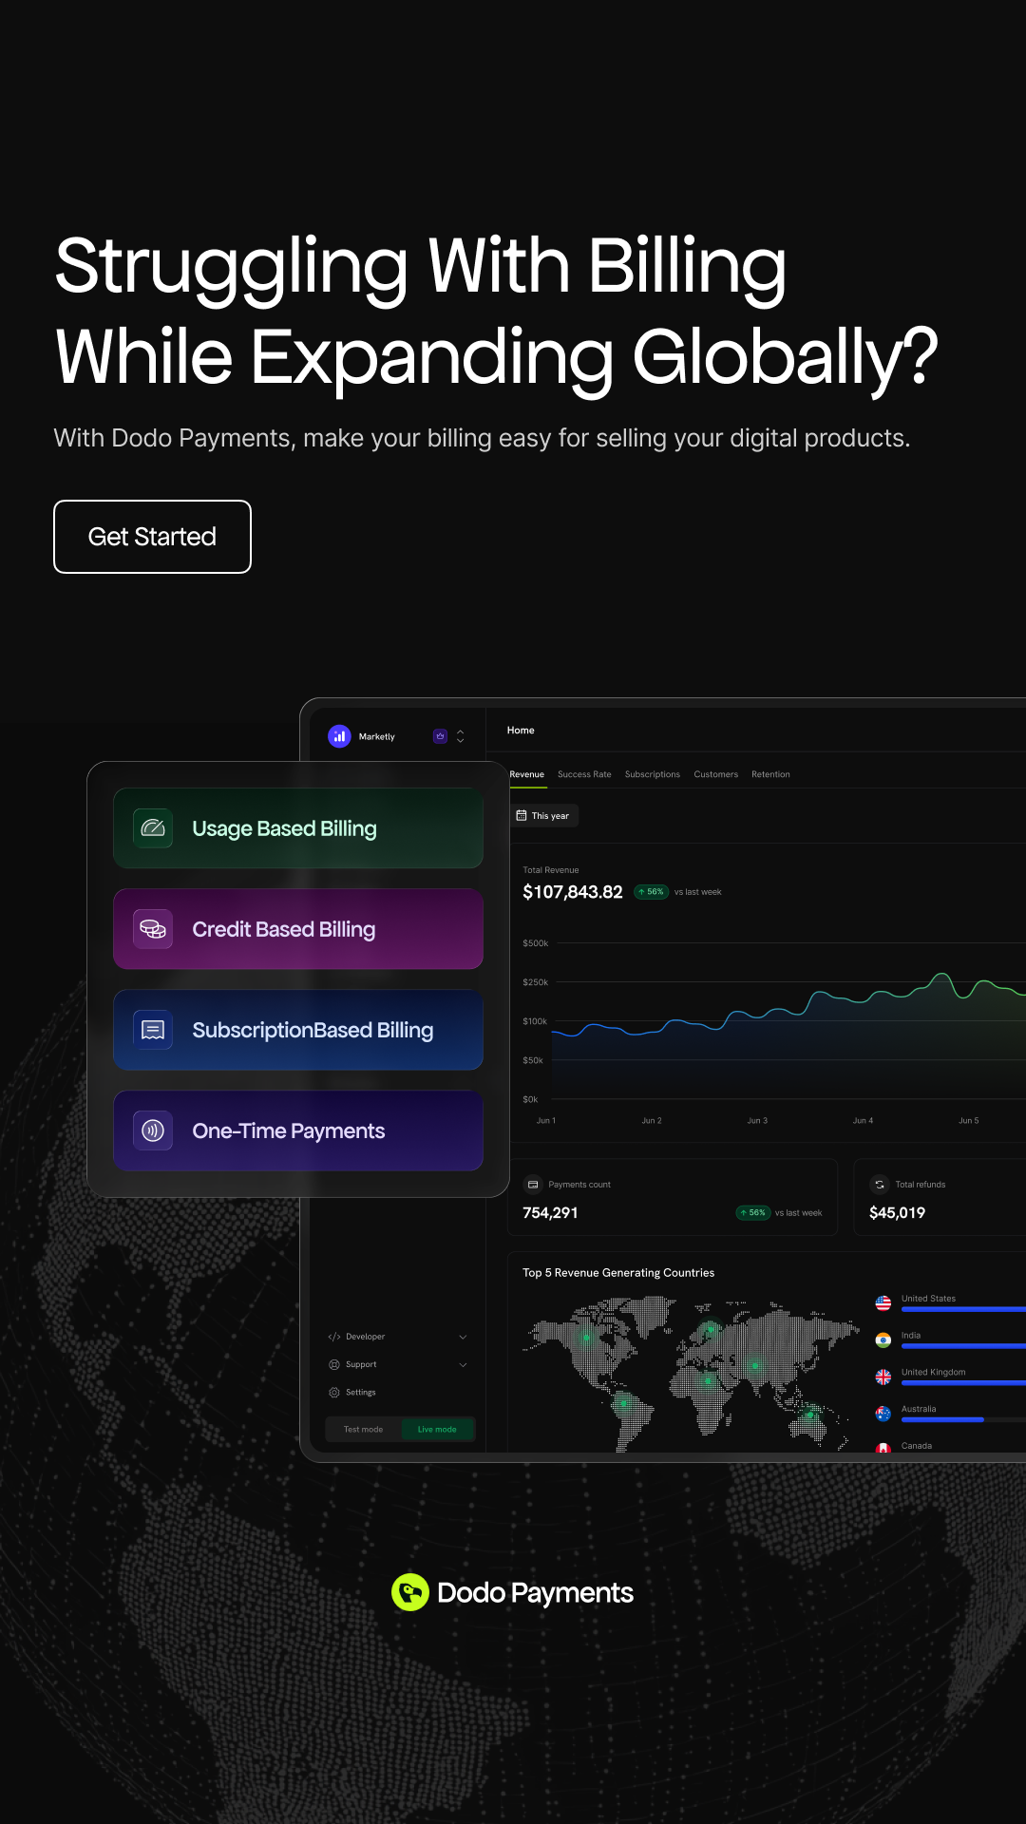Click the Payments count card icon
The width and height of the screenshot is (1026, 1824).
[533, 1185]
